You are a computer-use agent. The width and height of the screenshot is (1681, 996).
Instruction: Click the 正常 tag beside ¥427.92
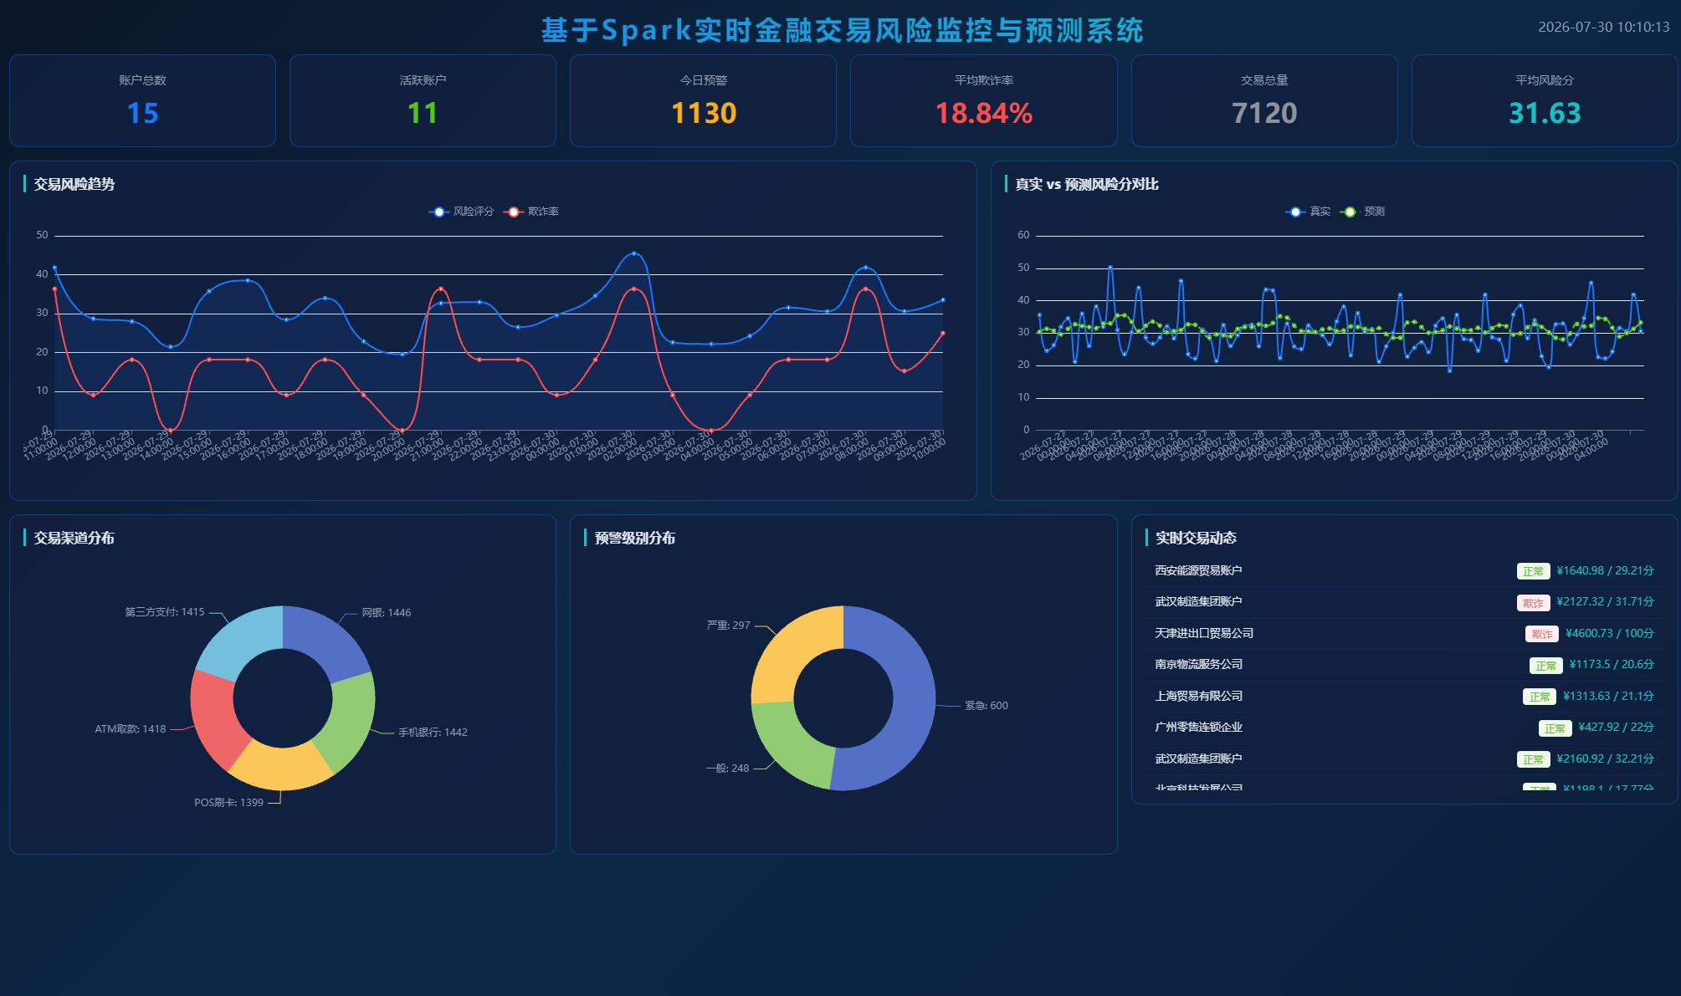[1555, 728]
